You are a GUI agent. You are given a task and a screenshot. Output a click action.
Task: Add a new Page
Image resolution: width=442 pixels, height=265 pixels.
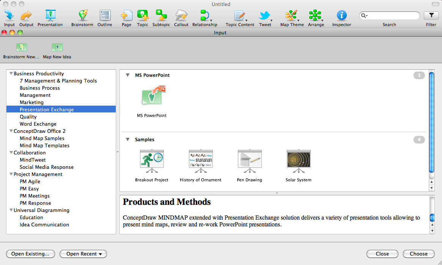pos(126,15)
